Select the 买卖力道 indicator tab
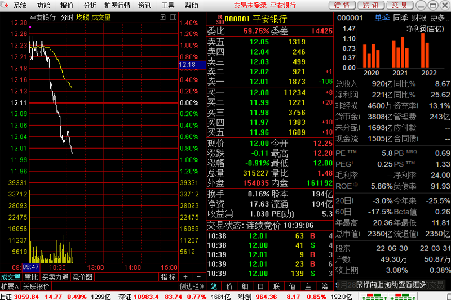451x300 pixels. pyautogui.click(x=55, y=277)
